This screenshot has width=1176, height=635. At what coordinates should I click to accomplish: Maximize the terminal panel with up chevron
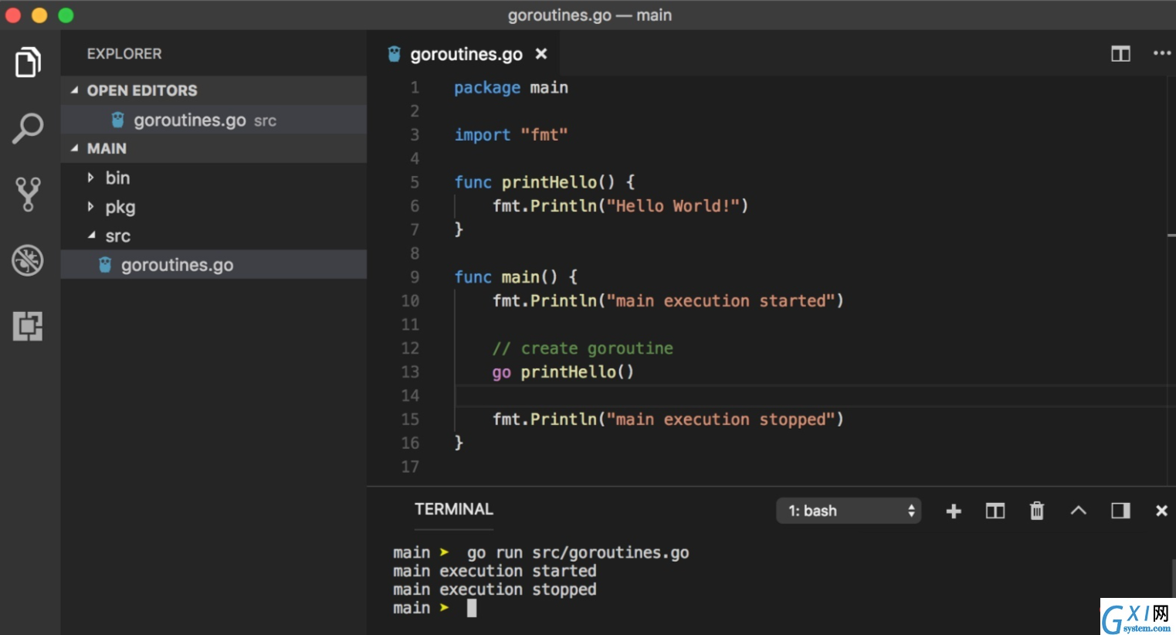(x=1079, y=511)
